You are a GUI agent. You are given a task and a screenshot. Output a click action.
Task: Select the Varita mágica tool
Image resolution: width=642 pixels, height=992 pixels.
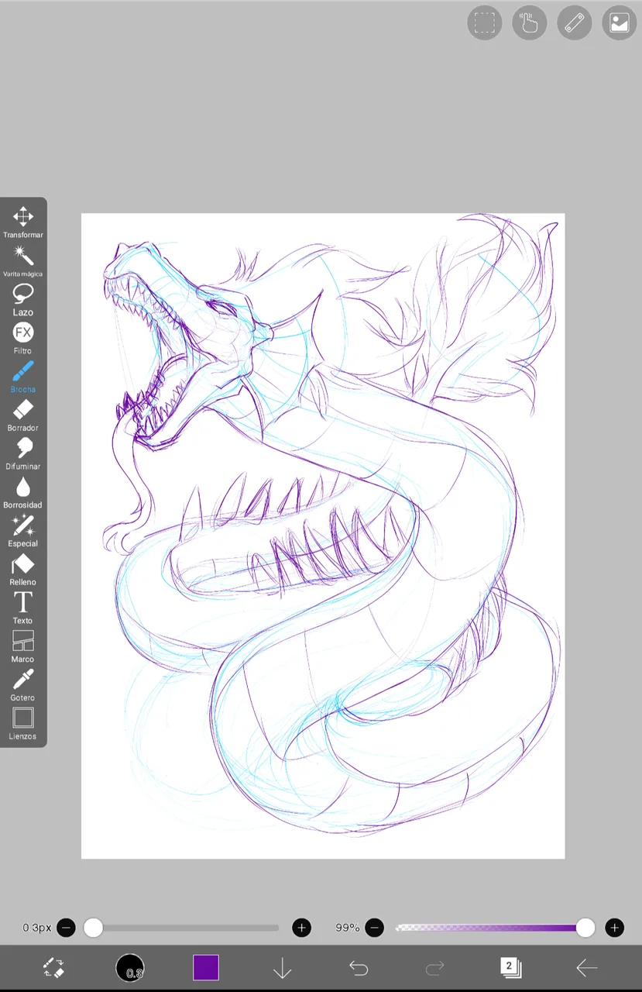pos(22,261)
